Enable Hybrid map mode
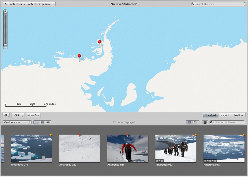The image size is (248, 177). click(x=225, y=115)
